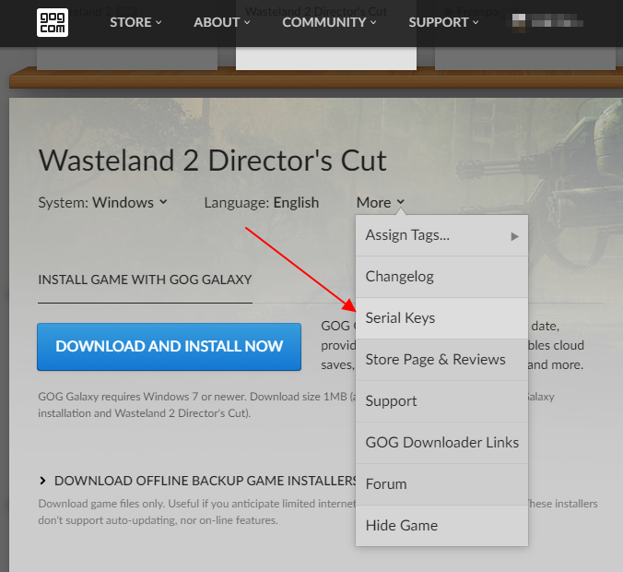Choose Hide Game option

[441, 526]
